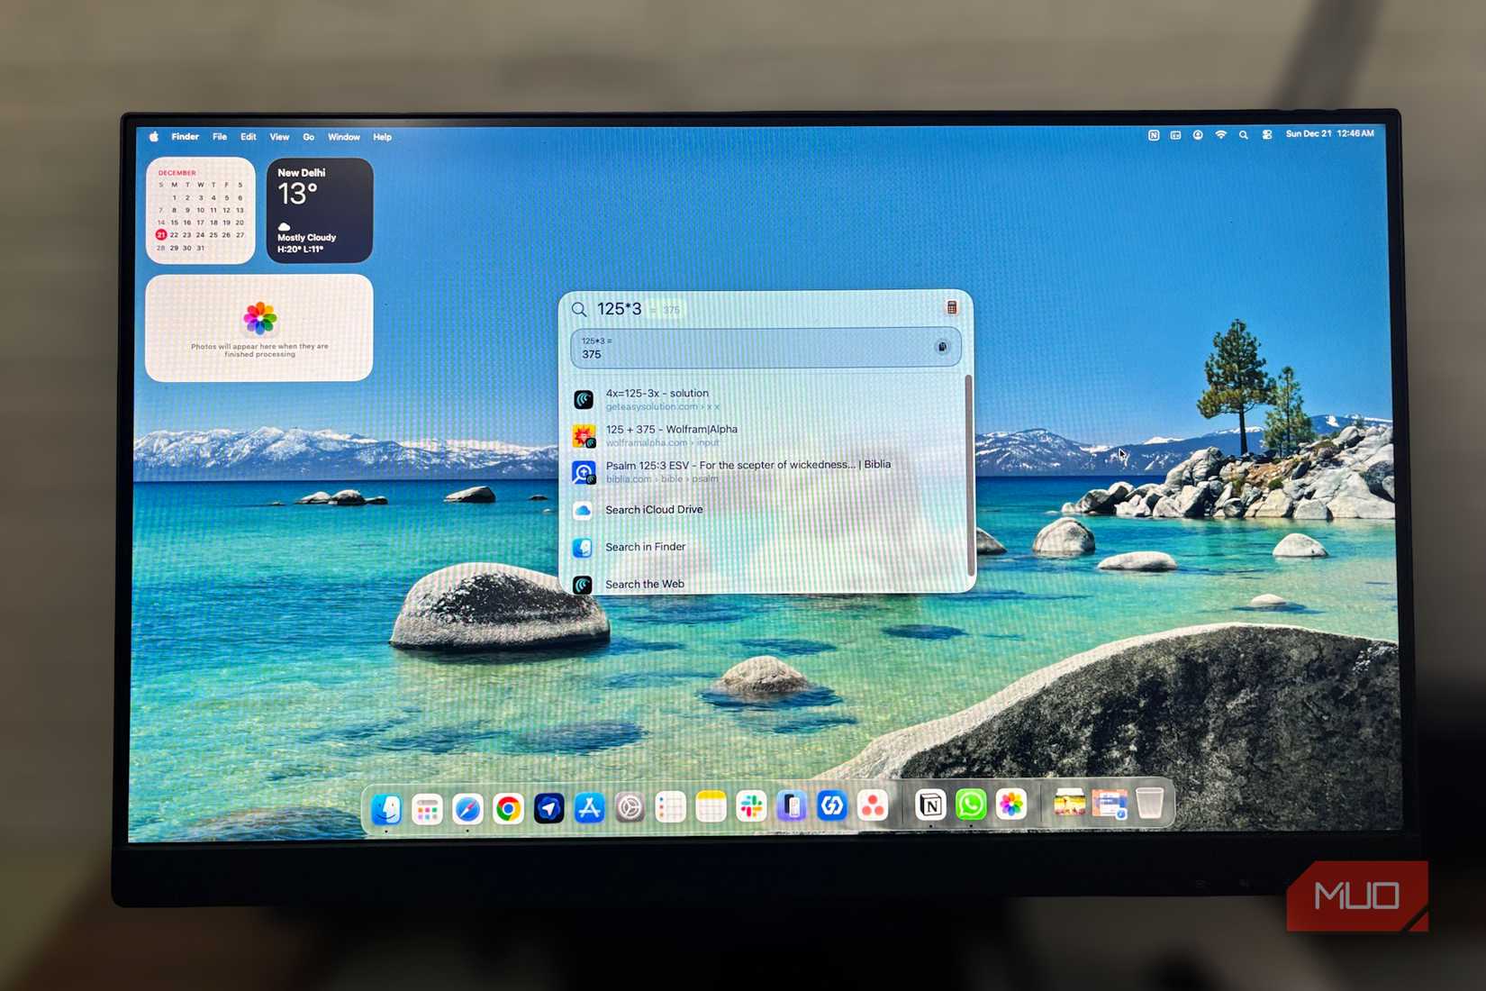Launch WhatsApp from the dock

[x=971, y=804]
